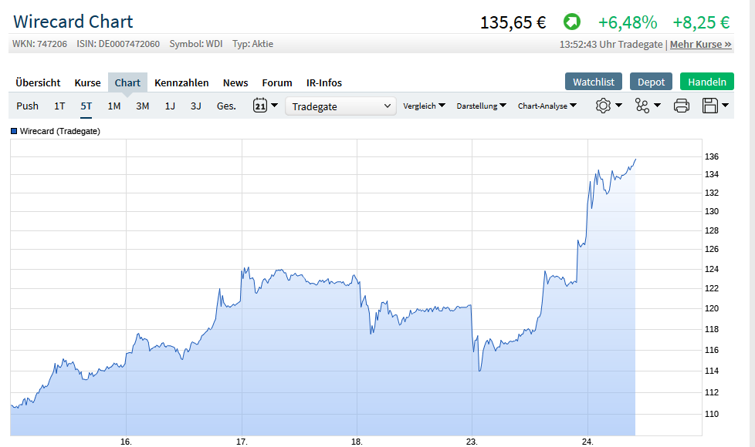Enable Push live updates
The width and height of the screenshot is (755, 447).
[28, 106]
